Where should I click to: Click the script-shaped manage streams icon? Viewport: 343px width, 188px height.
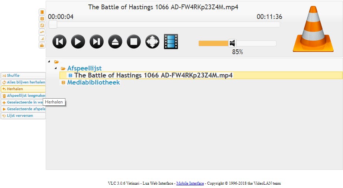(42, 25)
